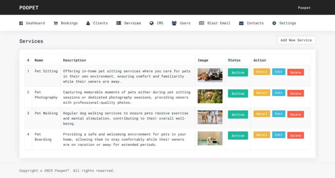
Task: Click the Dashboard grid icon
Action: click(x=21, y=23)
